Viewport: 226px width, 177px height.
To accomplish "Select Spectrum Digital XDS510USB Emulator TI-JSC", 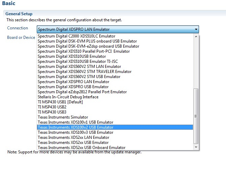I will pos(115,61).
